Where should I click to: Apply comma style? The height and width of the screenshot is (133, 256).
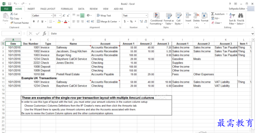(x=135, y=21)
